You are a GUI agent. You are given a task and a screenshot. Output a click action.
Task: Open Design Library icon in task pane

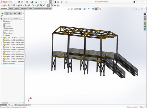pyautogui.click(x=145, y=19)
